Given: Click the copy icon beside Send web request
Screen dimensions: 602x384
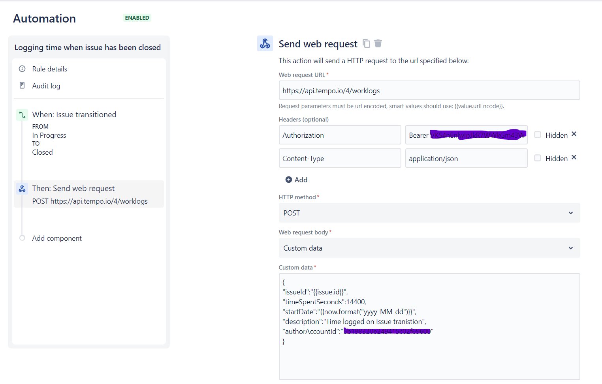Looking at the screenshot, I should click(367, 43).
